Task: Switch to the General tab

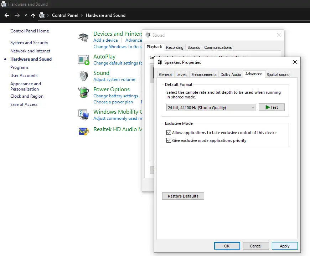Action: click(165, 75)
